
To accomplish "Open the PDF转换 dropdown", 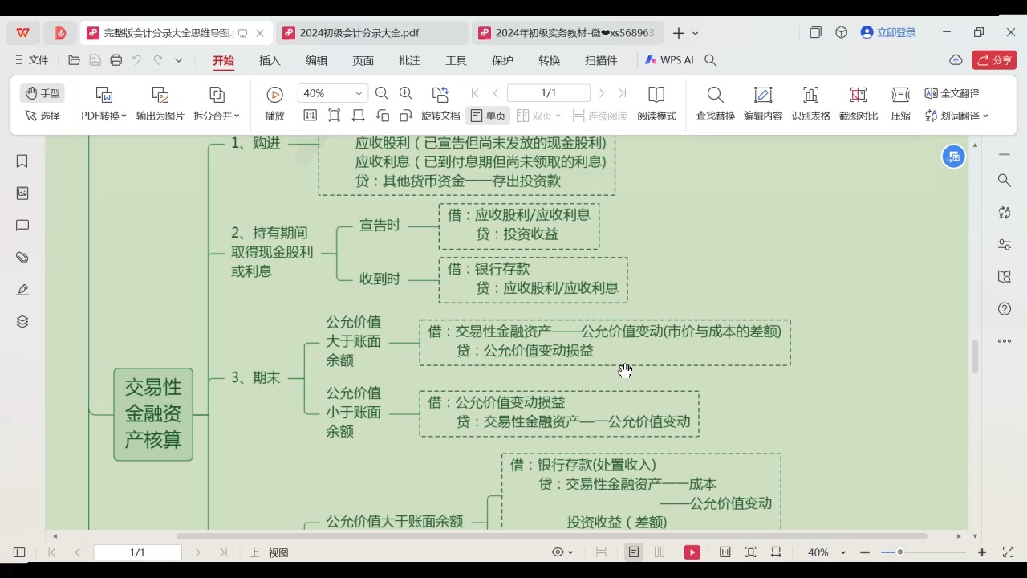I will [x=104, y=116].
